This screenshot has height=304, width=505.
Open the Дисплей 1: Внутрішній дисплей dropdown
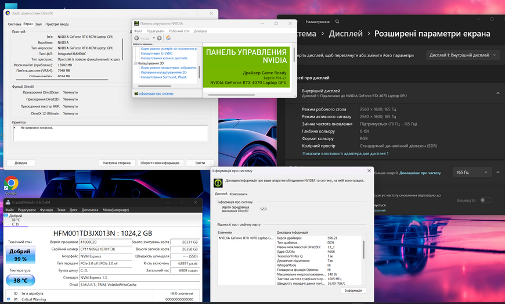(463, 55)
